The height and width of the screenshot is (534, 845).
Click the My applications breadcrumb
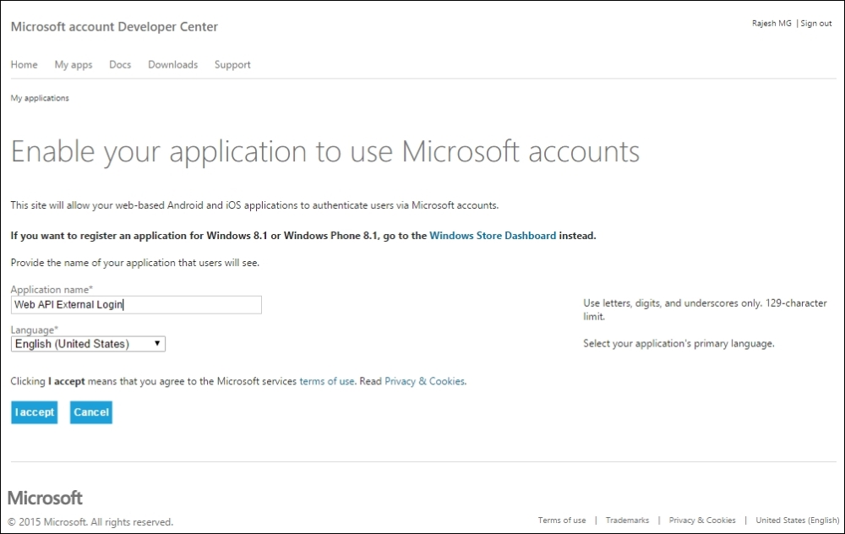(x=40, y=98)
